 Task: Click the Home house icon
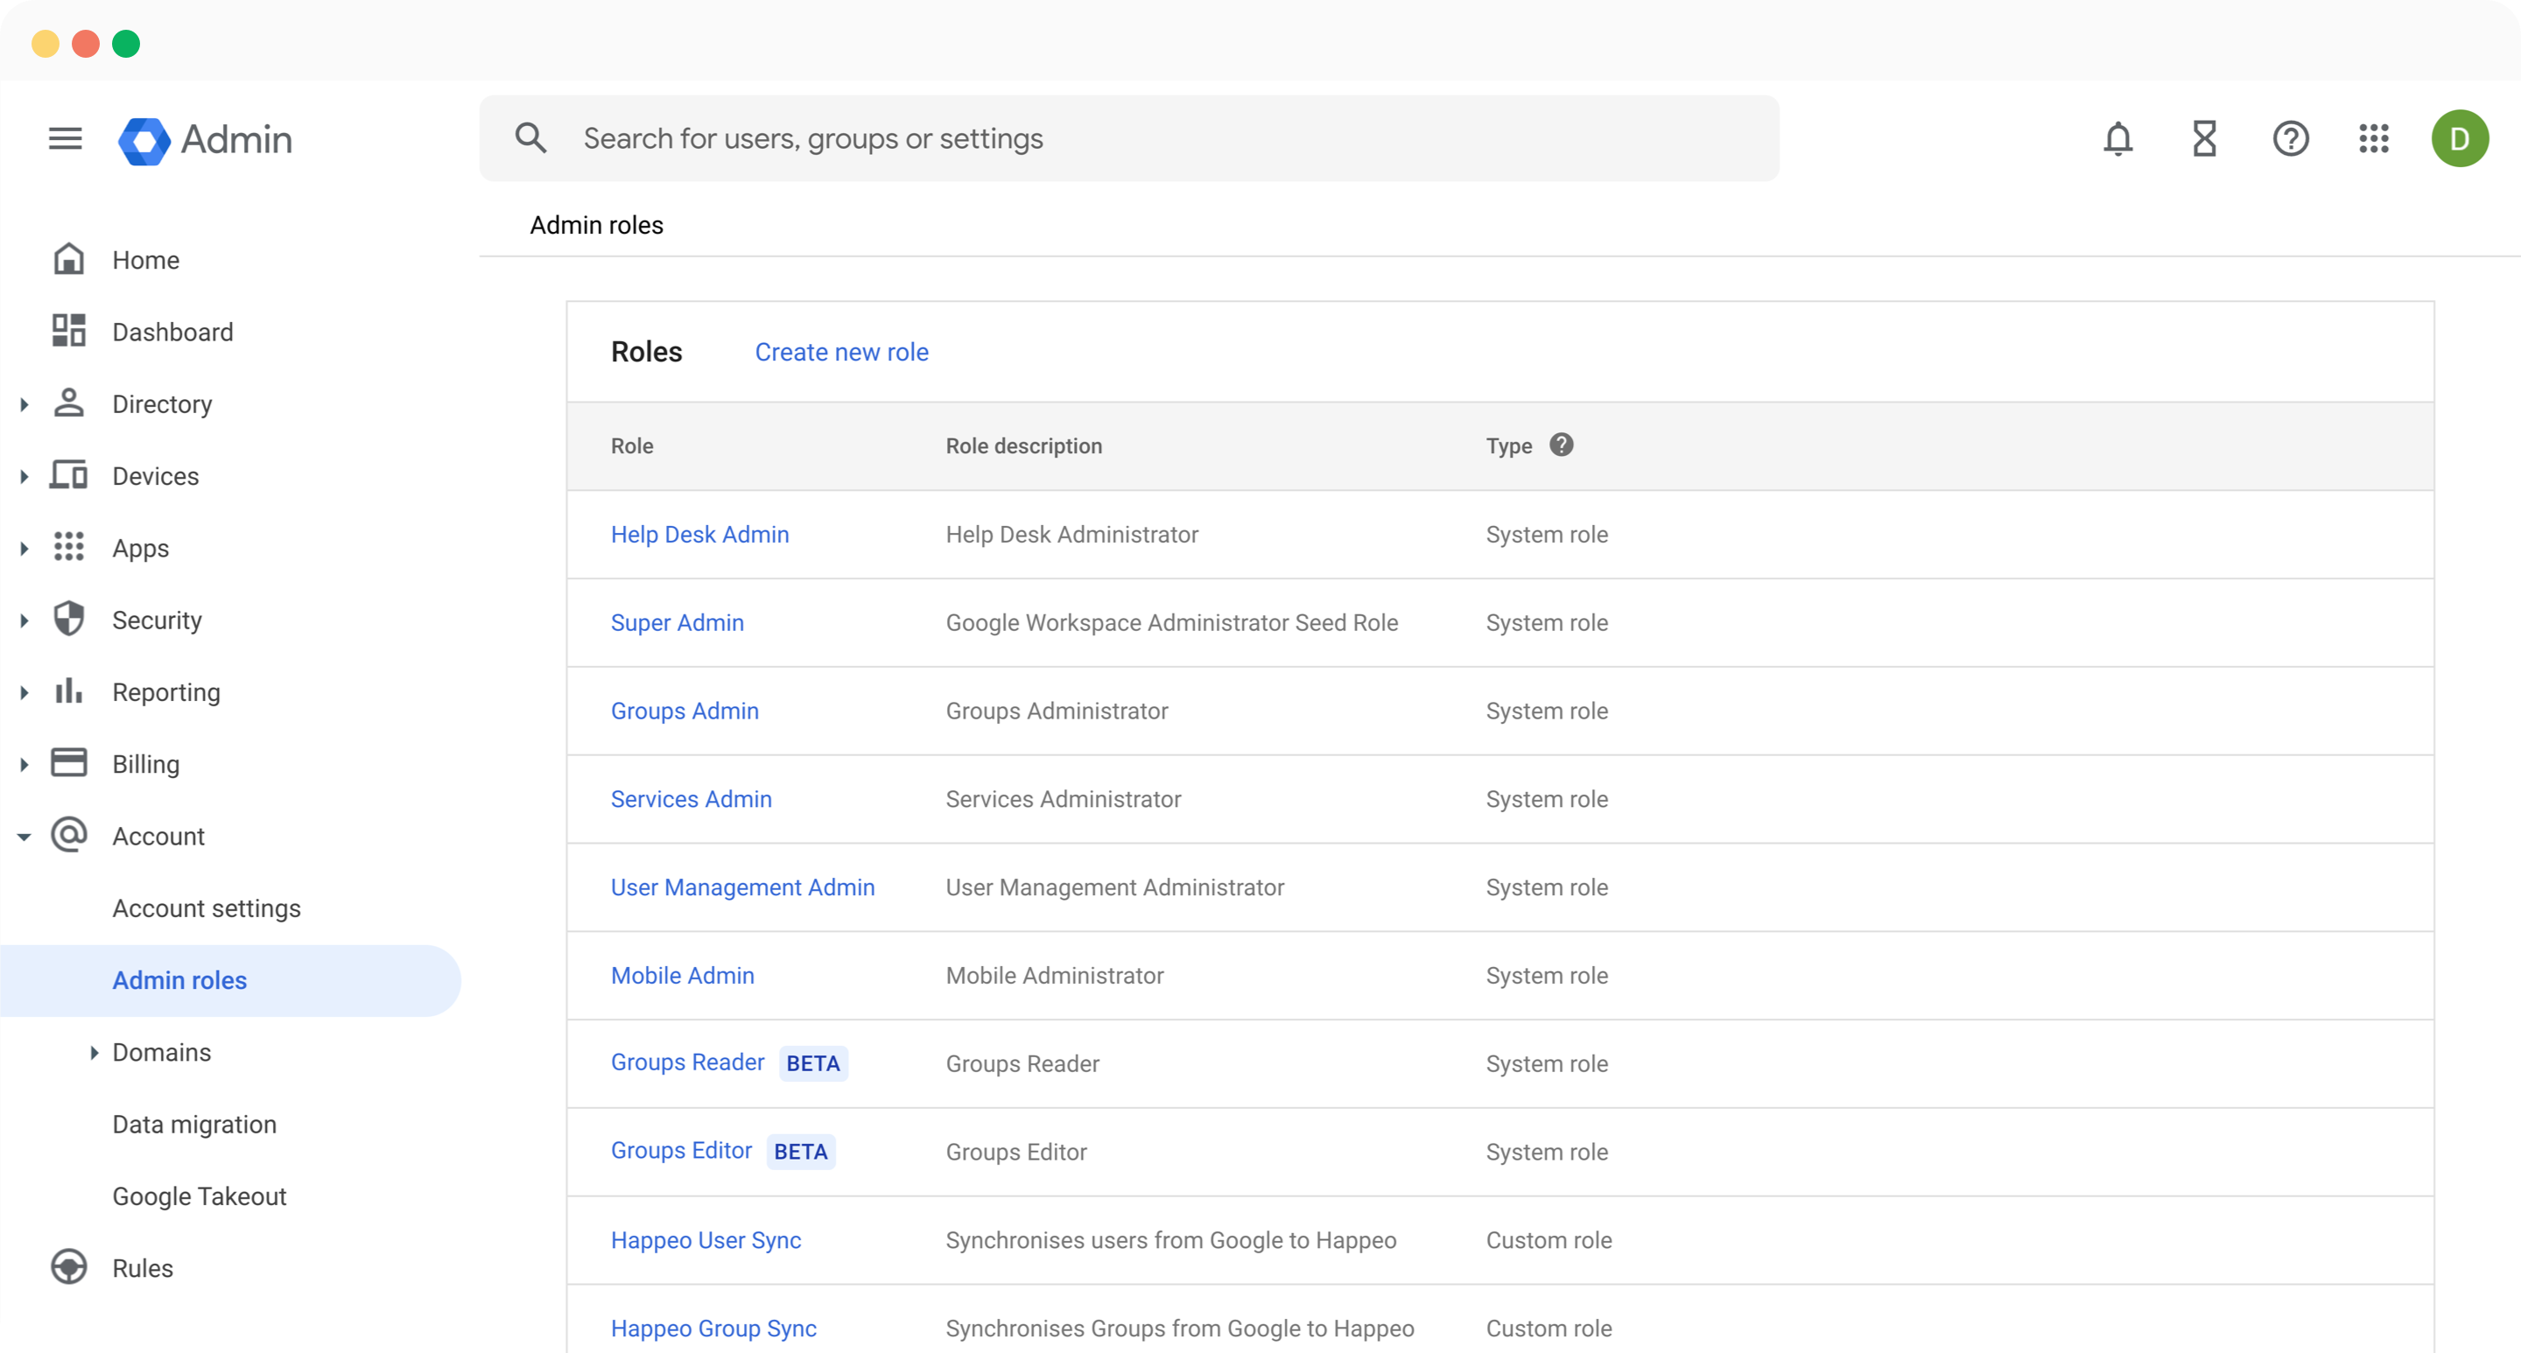tap(68, 259)
